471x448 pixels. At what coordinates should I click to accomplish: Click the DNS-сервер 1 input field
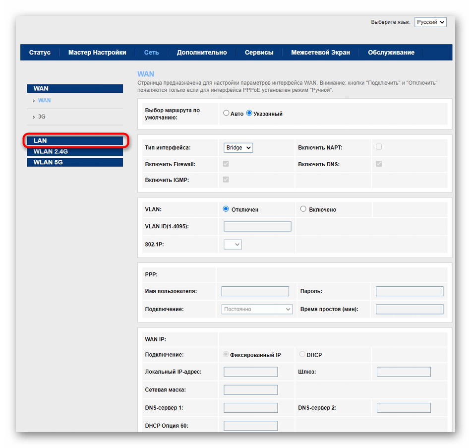(250, 408)
